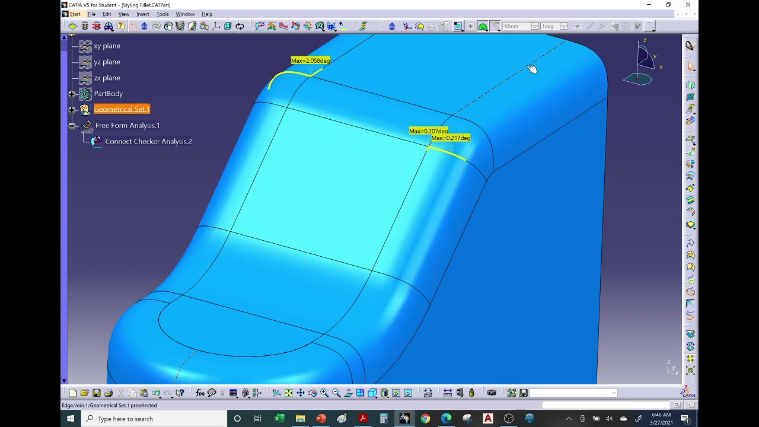This screenshot has width=759, height=427.
Task: Click the Select arrow tool in right toolbar
Action: [x=691, y=66]
